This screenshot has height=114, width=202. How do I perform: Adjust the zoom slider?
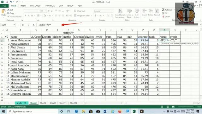(x=186, y=107)
